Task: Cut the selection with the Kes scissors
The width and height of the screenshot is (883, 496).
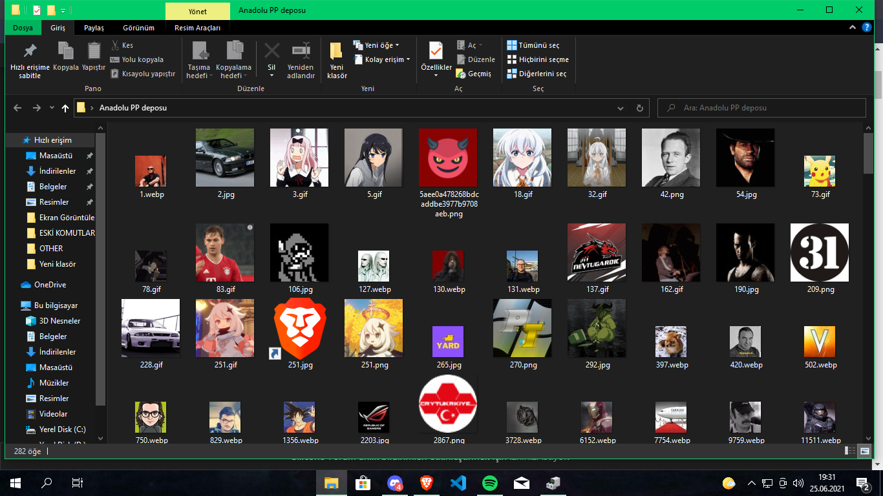Action: 122,45
